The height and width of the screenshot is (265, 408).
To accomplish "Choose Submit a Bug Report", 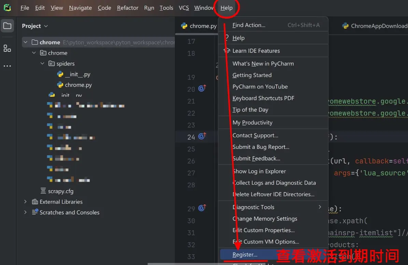I will coord(273,147).
